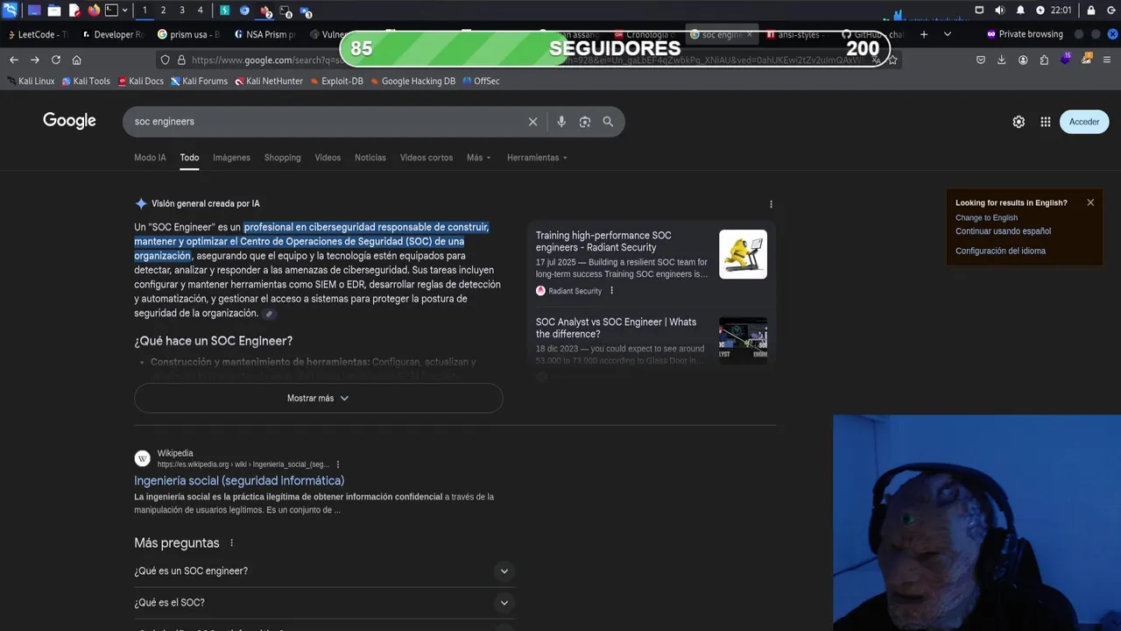
Task: Go forward in browser history
Action: [34, 60]
